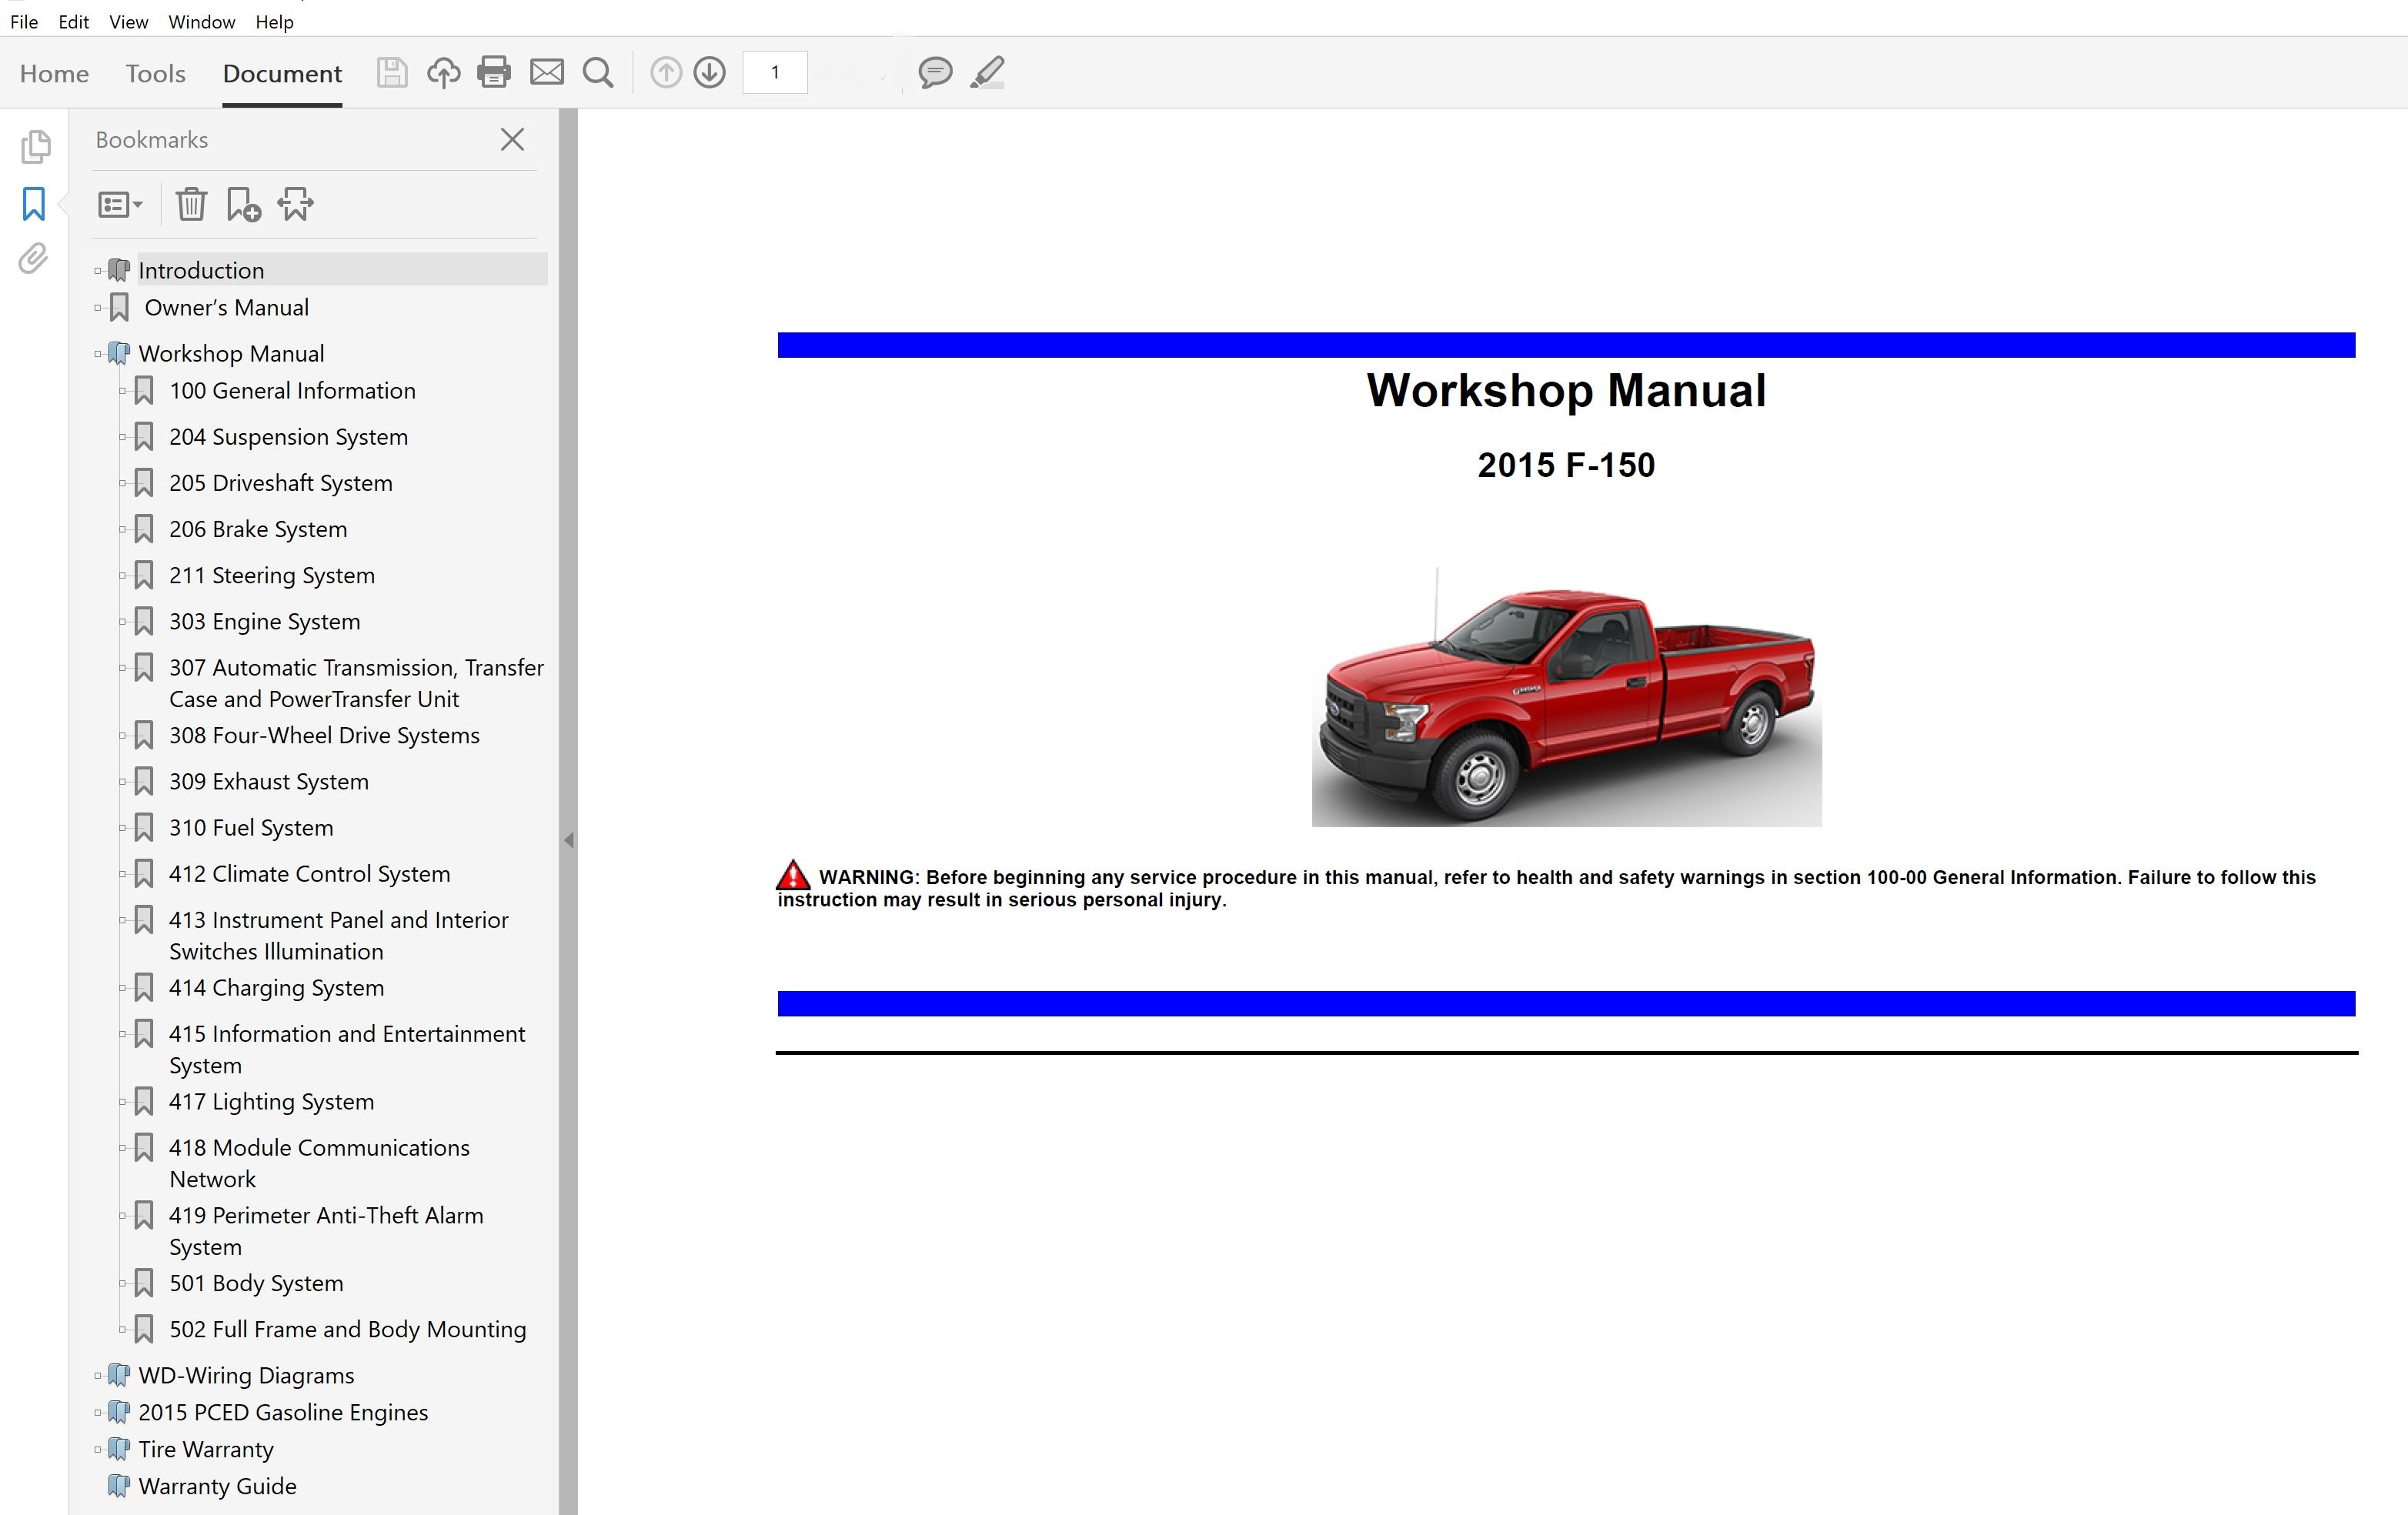Click the email document icon
This screenshot has height=1515, width=2408.
tap(548, 73)
